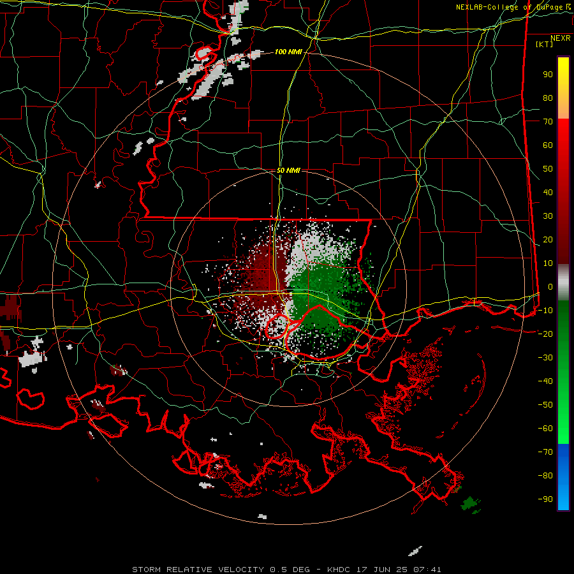Click the "30" scale value
The image size is (574, 574).
point(548,216)
